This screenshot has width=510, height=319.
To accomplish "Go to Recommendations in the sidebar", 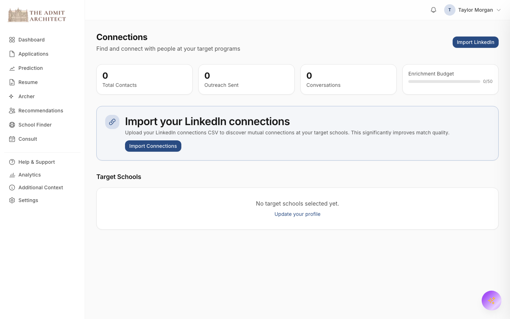I will tap(41, 111).
